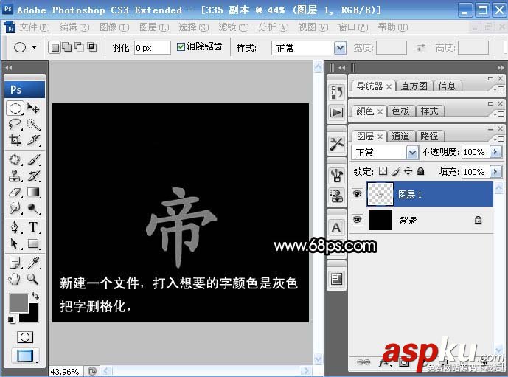Viewport: 508px width, 377px height.
Task: Choose New selection mode
Action: click(55, 48)
